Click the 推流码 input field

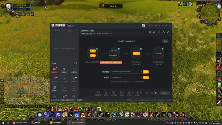127,77
